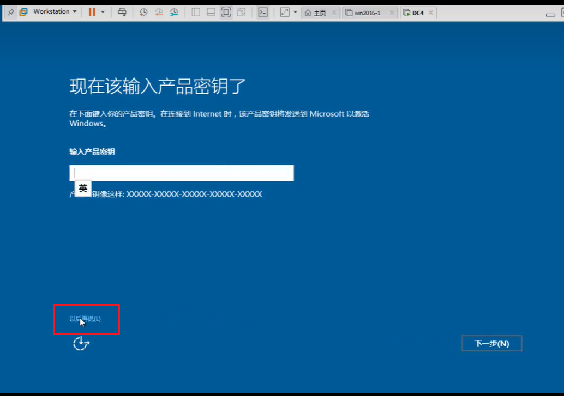
Task: Pause the virtual machine
Action: pos(92,12)
